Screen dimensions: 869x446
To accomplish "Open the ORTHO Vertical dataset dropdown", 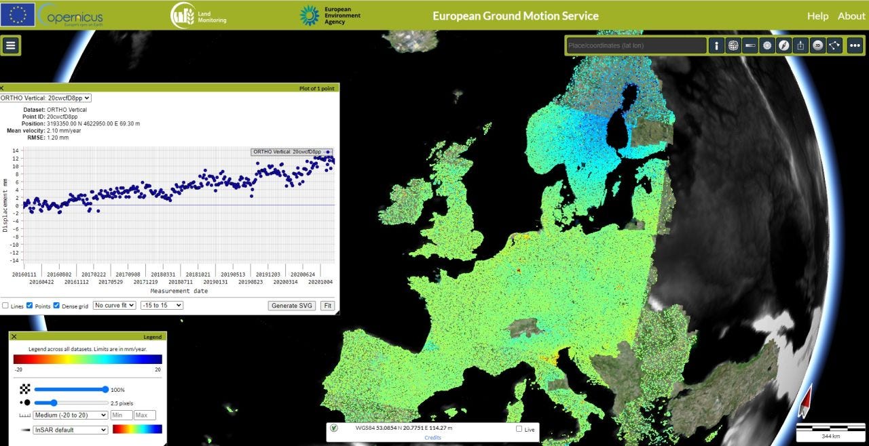I will tap(47, 98).
